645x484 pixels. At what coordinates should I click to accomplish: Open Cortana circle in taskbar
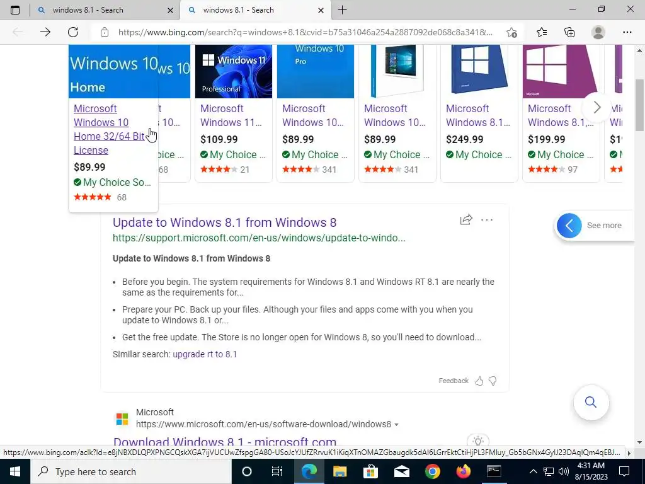(x=246, y=471)
